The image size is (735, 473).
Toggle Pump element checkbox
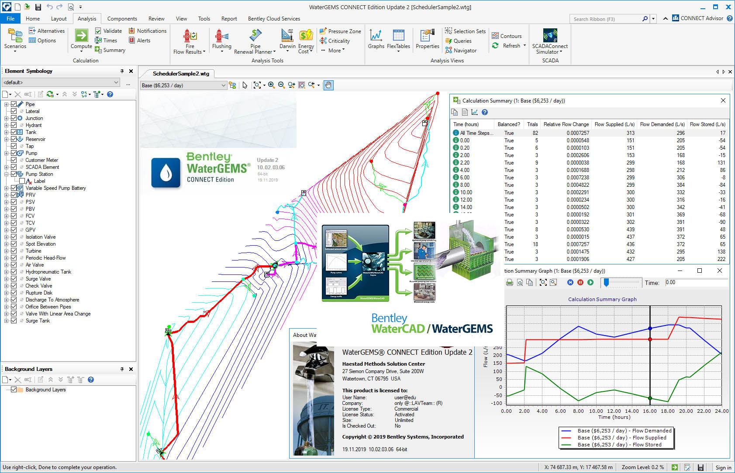[14, 153]
